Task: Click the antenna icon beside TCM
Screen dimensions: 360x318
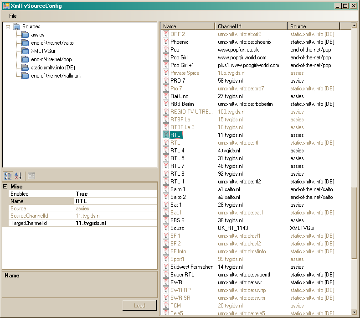Action: click(166, 306)
